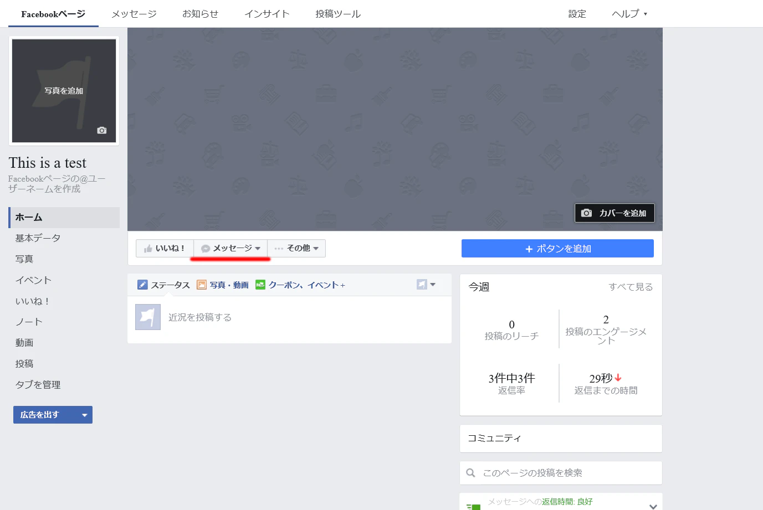763x510 pixels.
Task: Click the camera icon on profile photo
Action: 102,130
